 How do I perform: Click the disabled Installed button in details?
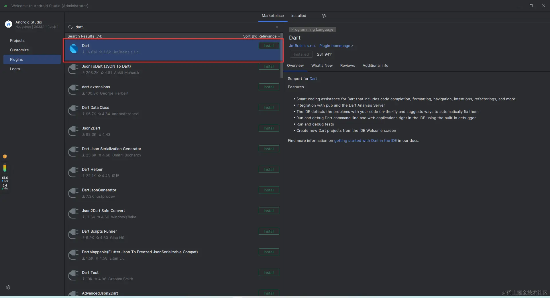click(x=301, y=54)
